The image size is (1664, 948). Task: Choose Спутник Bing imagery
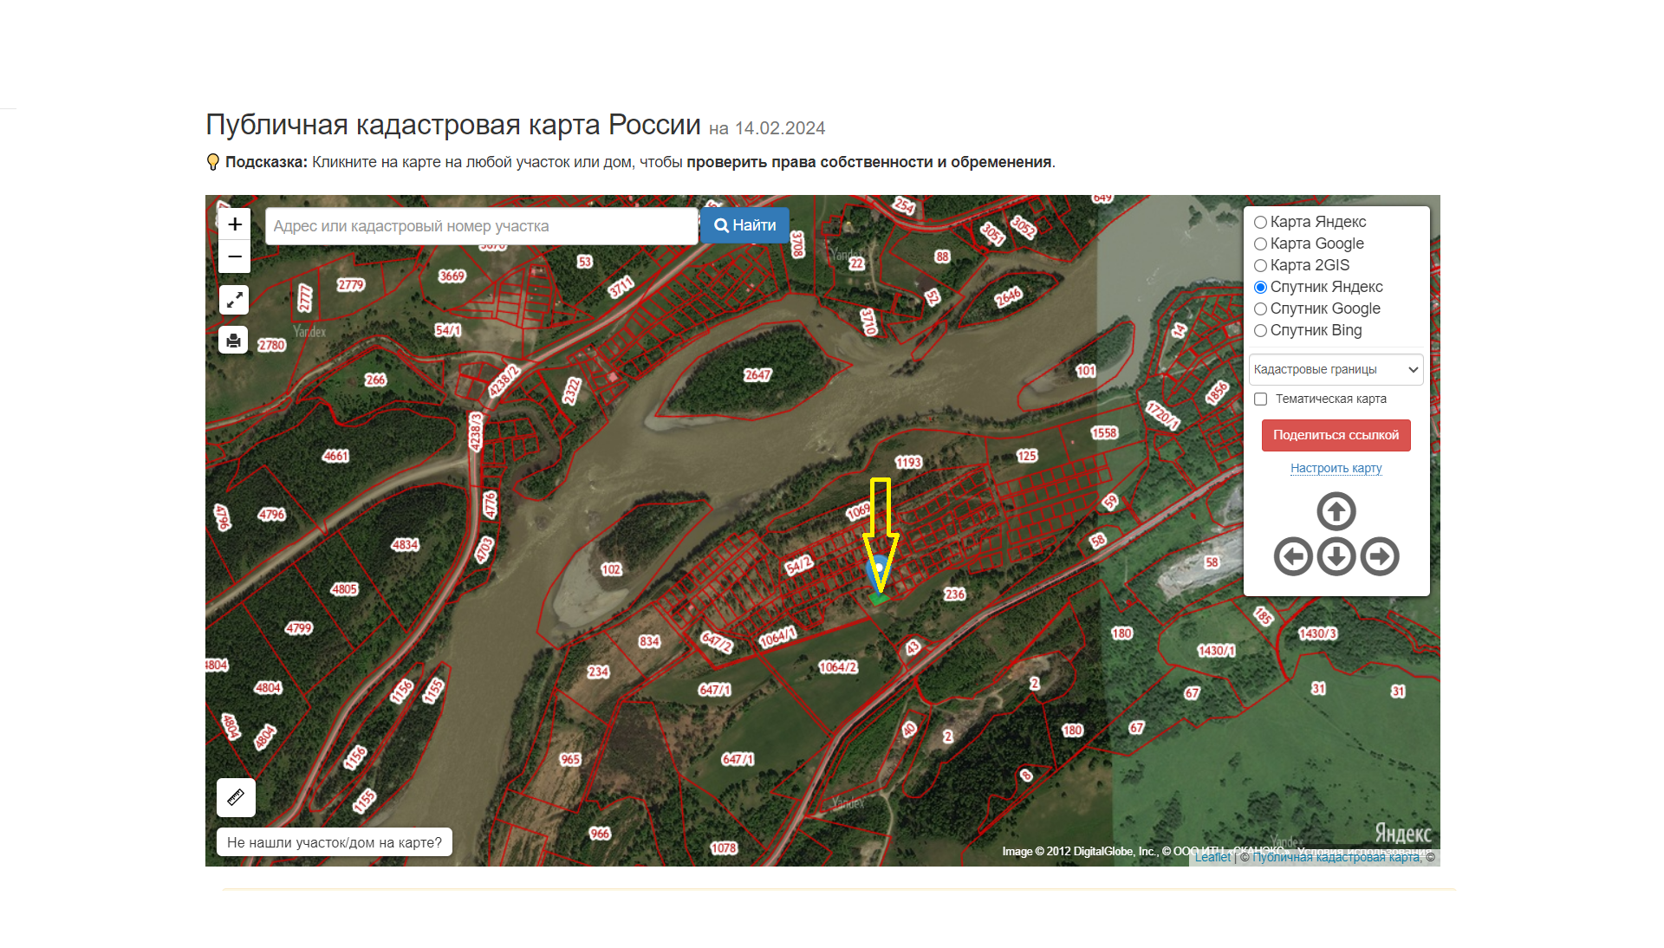point(1261,331)
